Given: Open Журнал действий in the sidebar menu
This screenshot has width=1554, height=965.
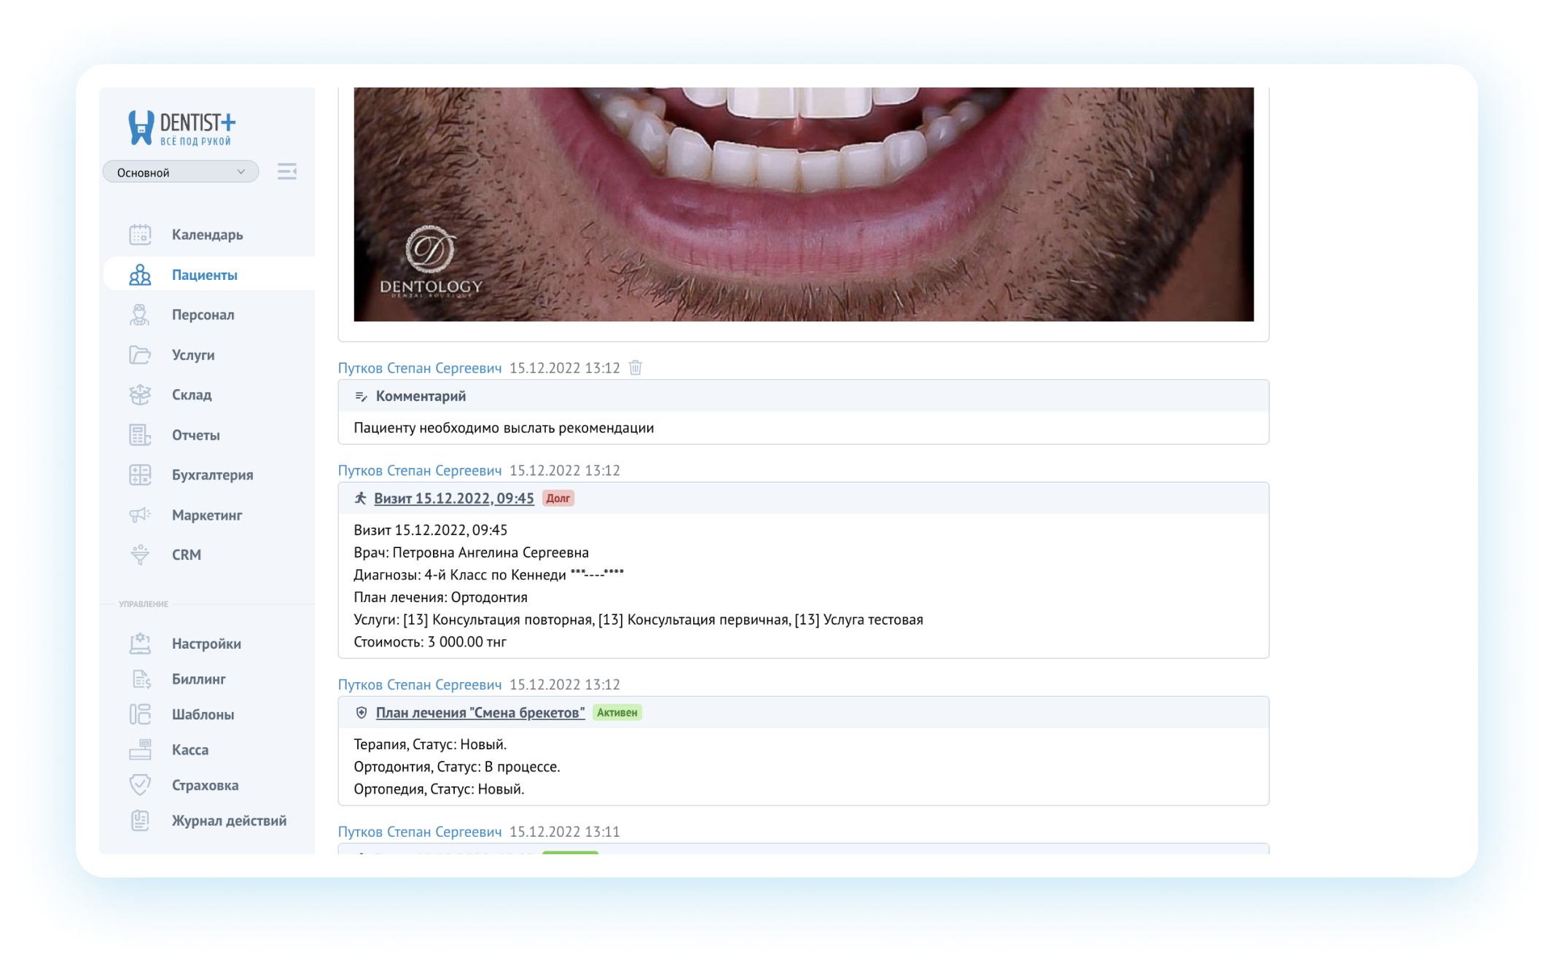Looking at the screenshot, I should (x=228, y=820).
